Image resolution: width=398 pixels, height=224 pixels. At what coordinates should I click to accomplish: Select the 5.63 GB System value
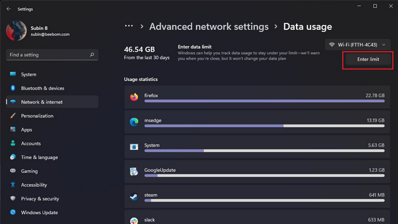click(376, 145)
